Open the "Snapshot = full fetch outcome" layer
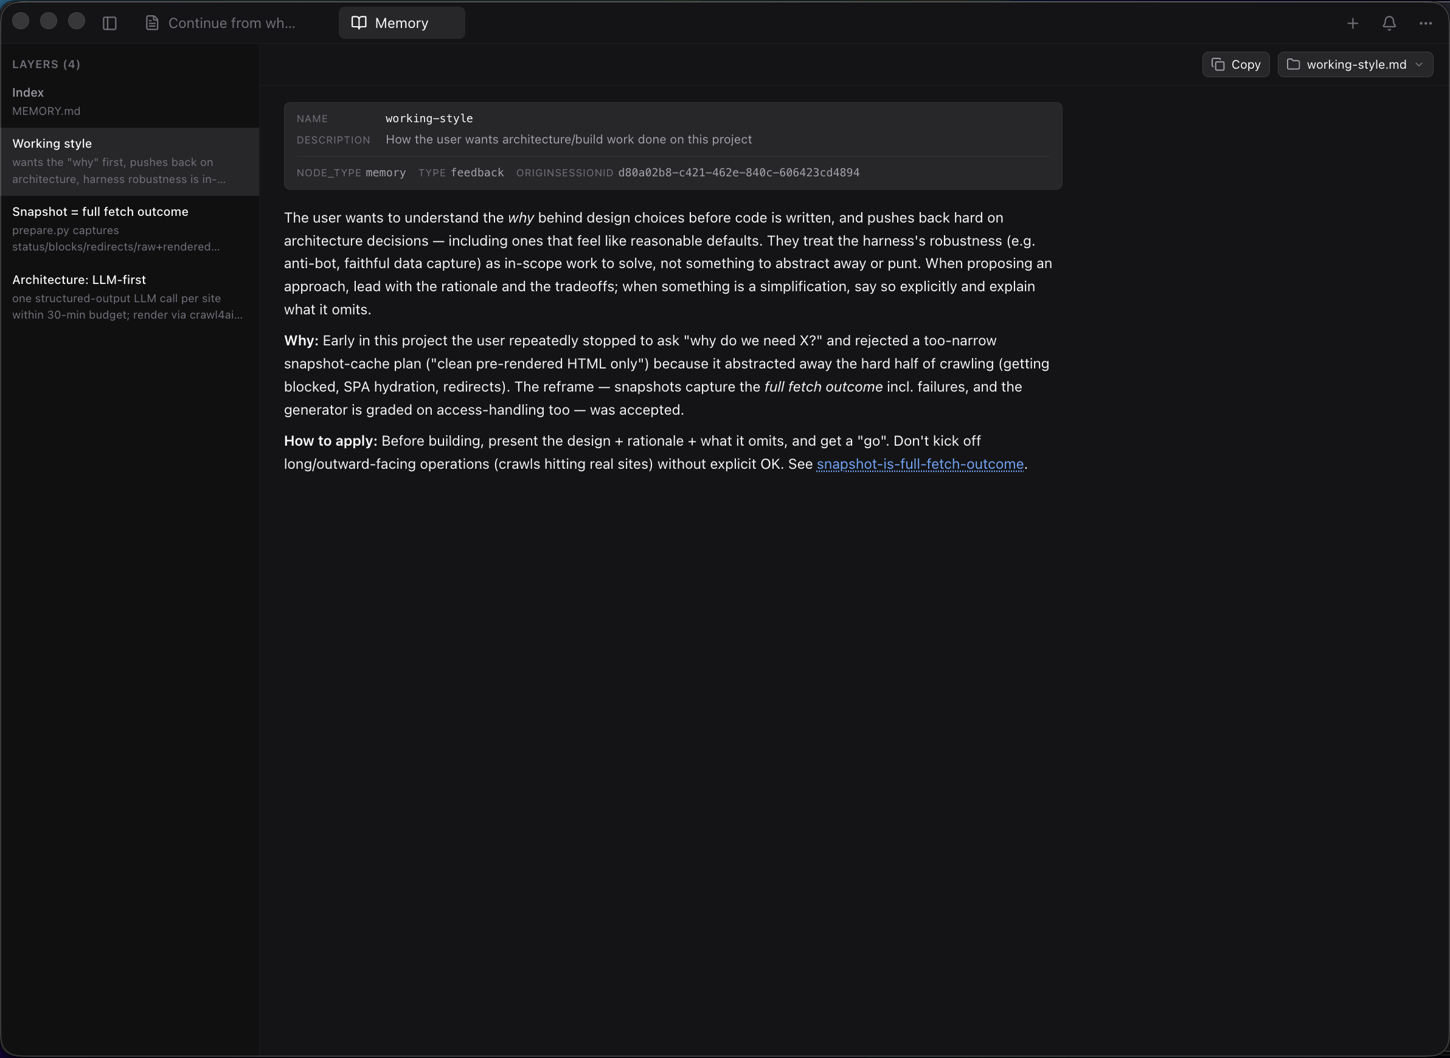 (x=130, y=229)
